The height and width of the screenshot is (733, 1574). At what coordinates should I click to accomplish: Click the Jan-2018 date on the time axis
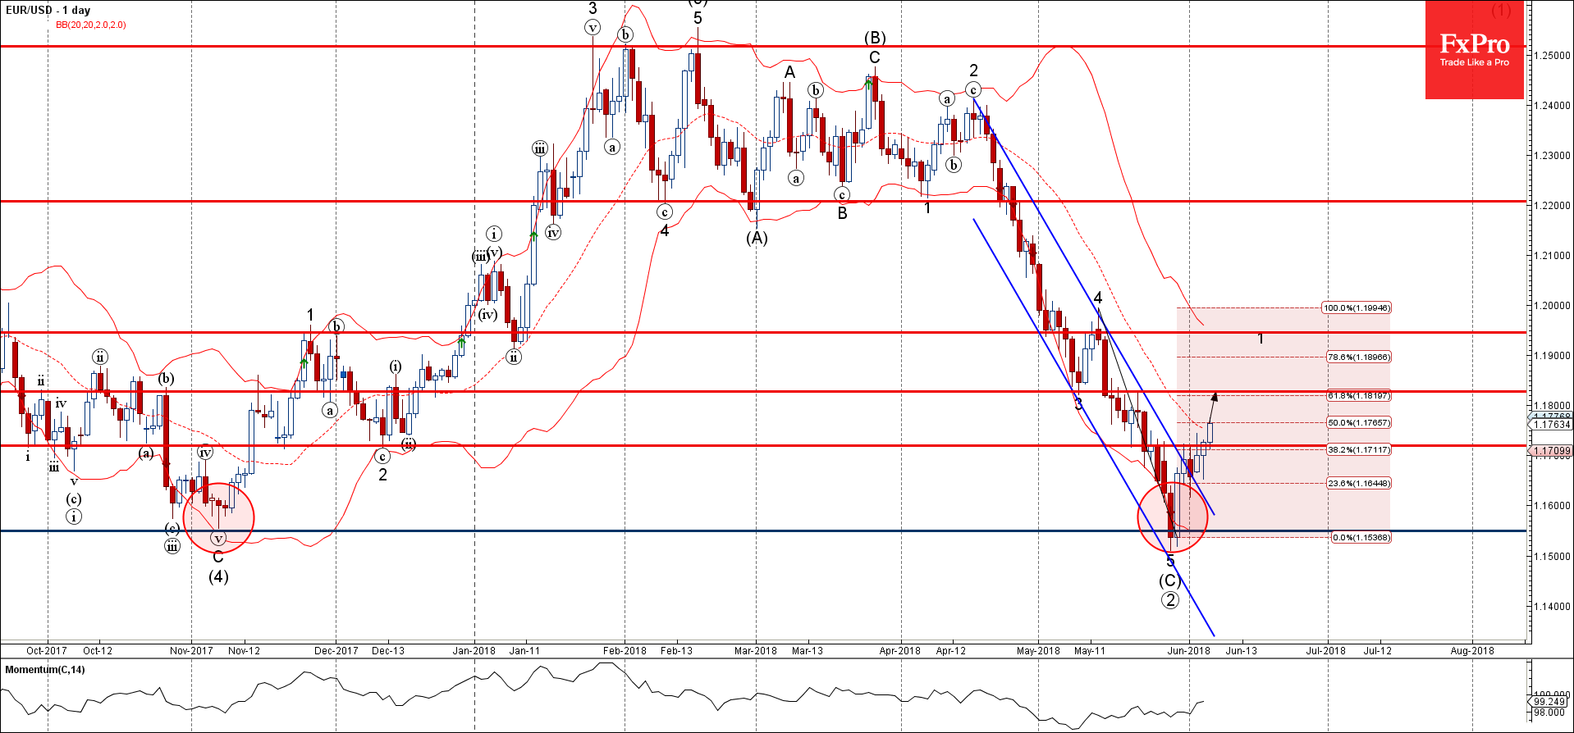474,651
